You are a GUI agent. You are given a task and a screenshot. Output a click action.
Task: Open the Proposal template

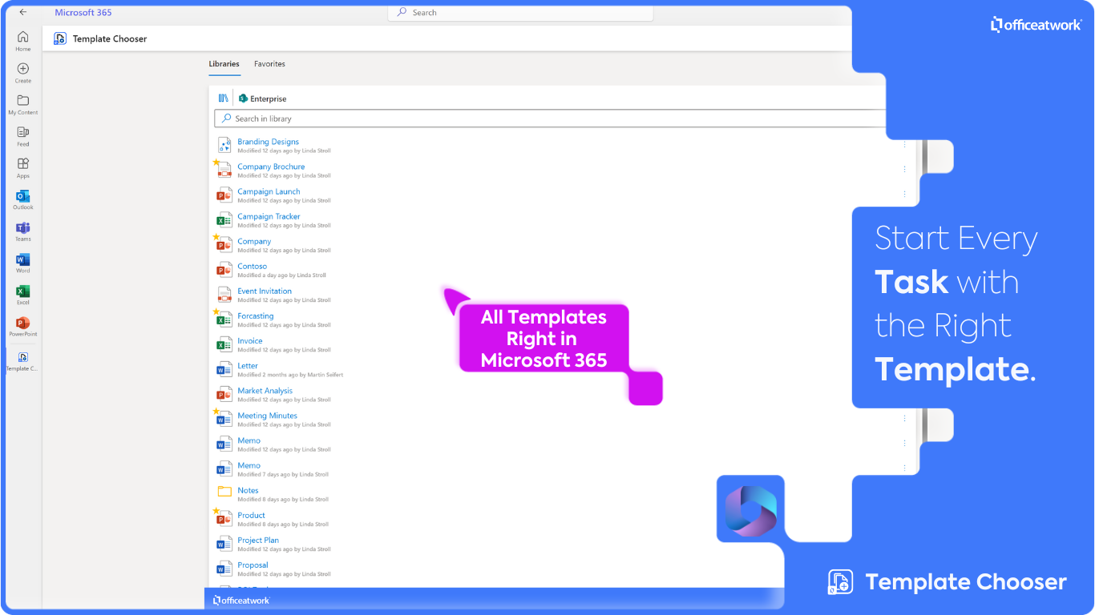[253, 565]
